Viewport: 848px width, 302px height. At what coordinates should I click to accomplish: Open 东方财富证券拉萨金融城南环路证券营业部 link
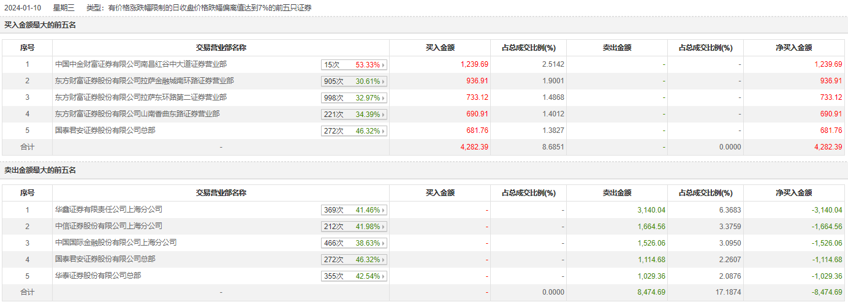[144, 81]
